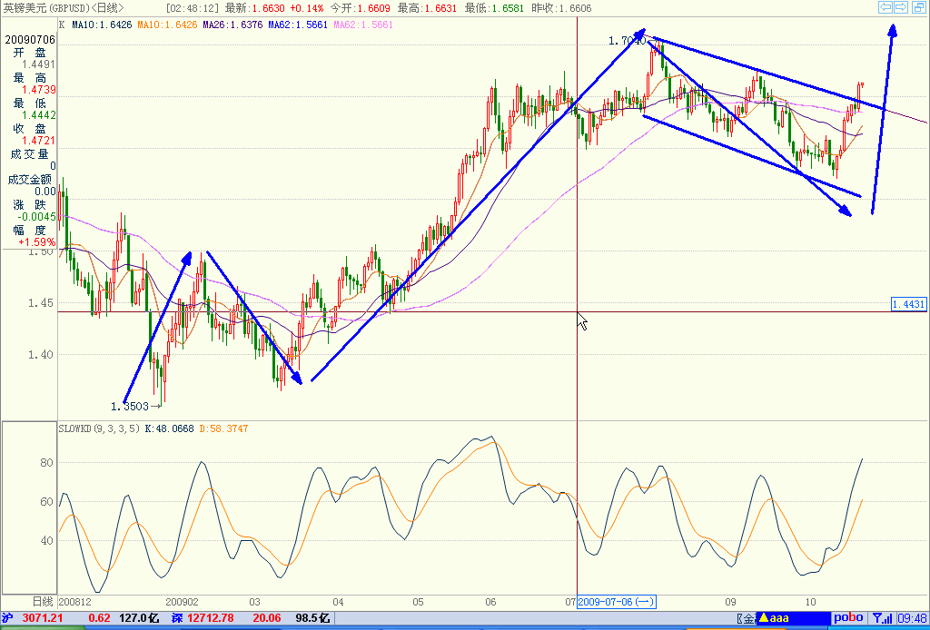Click the [02:48:12] timestamp in header
Screen dimensions: 930x630
click(193, 8)
